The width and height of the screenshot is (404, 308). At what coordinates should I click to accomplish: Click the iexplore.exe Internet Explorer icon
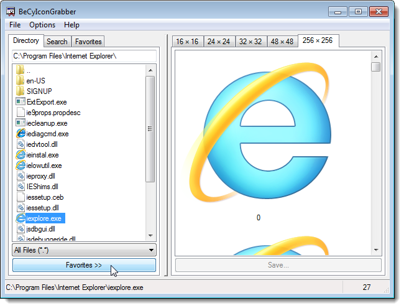(21, 218)
